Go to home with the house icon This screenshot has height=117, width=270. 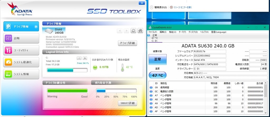click(x=140, y=31)
